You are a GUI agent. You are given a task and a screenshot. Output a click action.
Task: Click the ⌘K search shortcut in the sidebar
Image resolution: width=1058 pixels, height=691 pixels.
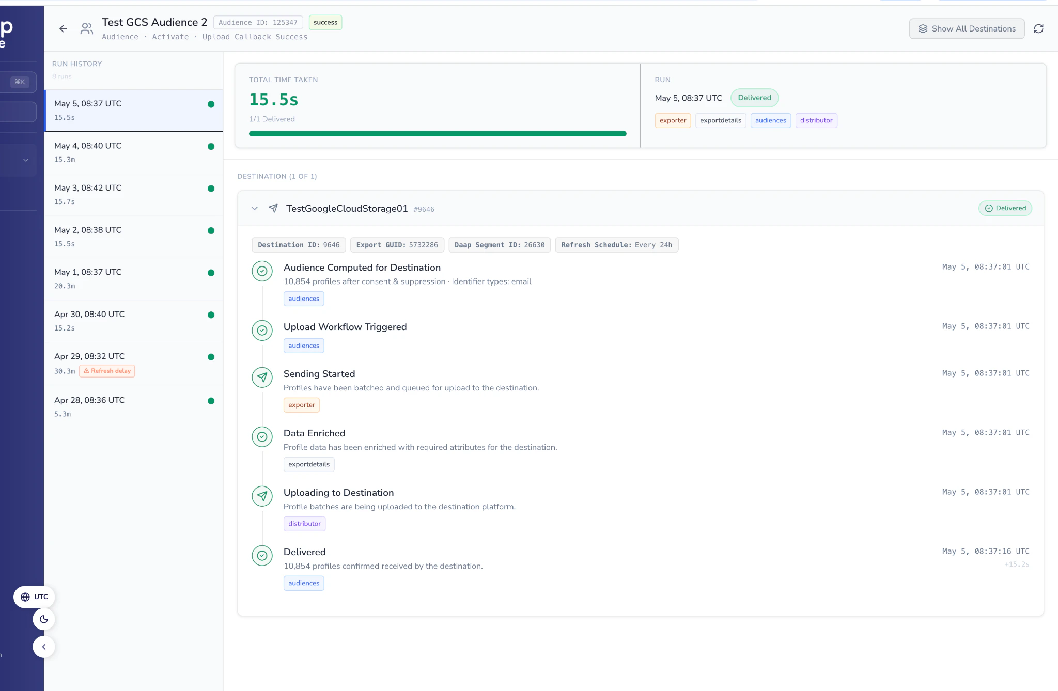[20, 82]
